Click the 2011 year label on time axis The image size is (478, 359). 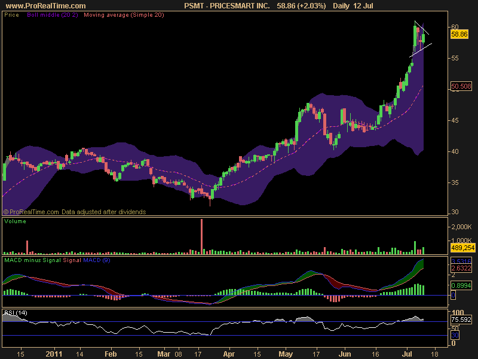click(x=54, y=354)
